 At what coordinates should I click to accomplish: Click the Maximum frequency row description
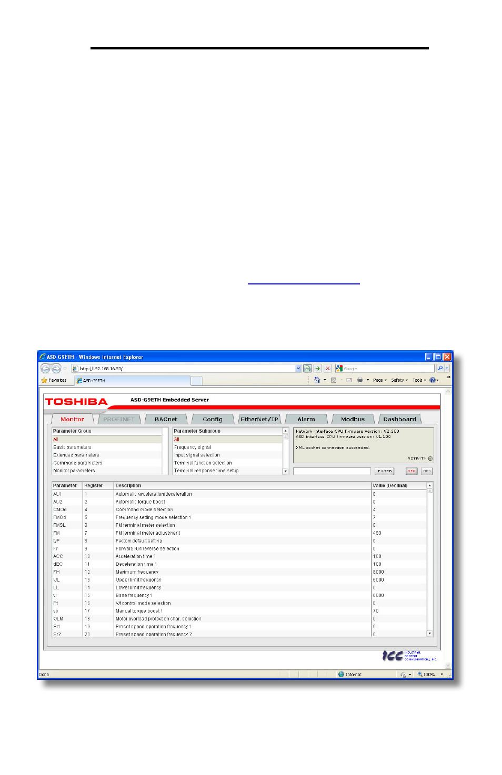[137, 572]
